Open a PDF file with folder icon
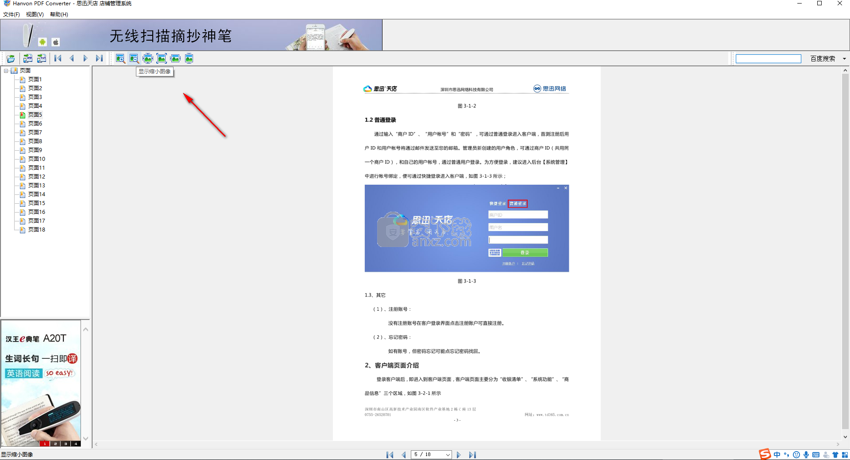850x460 pixels. coord(11,58)
